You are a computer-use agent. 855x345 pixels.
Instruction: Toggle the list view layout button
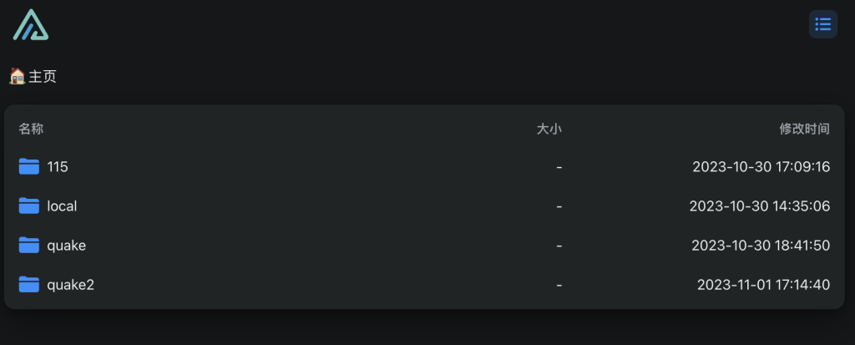[x=822, y=24]
